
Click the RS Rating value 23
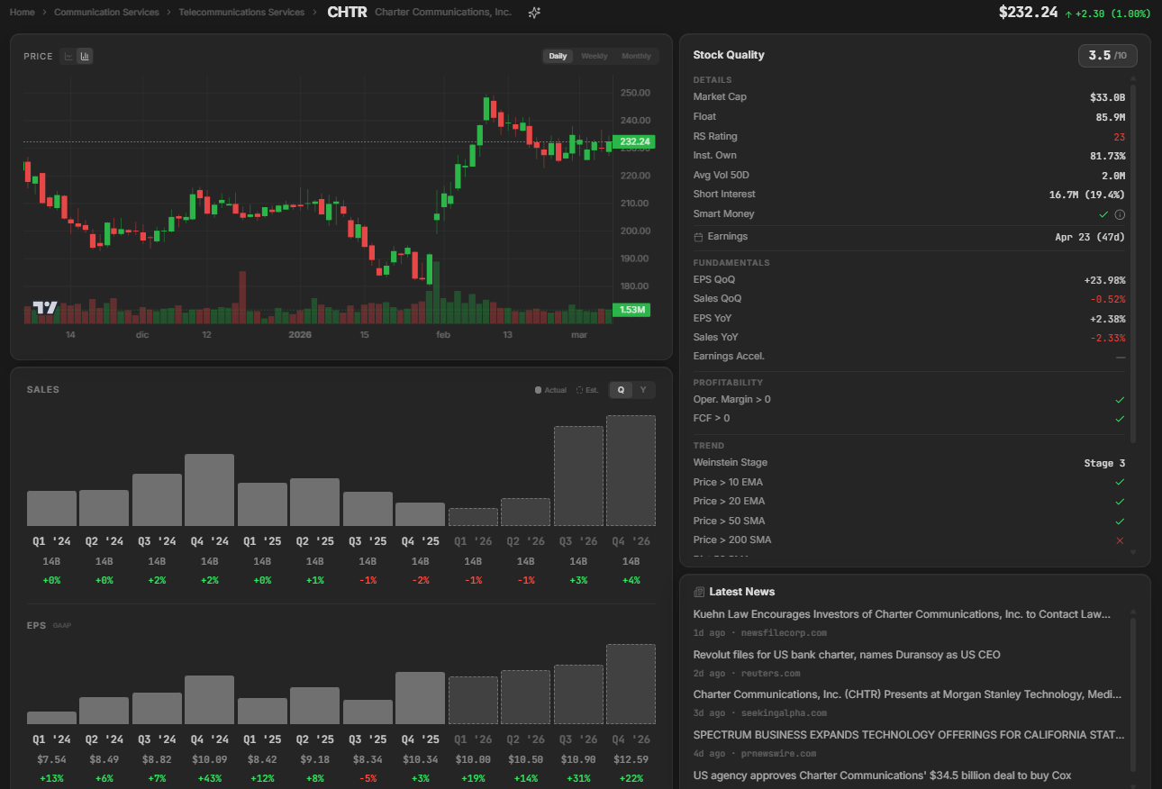pos(1120,137)
